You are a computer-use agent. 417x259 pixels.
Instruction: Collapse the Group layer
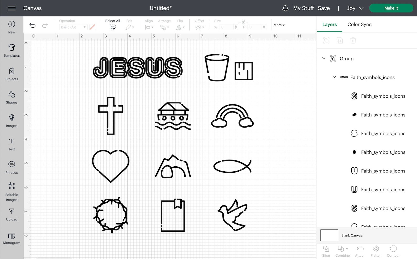(x=324, y=59)
